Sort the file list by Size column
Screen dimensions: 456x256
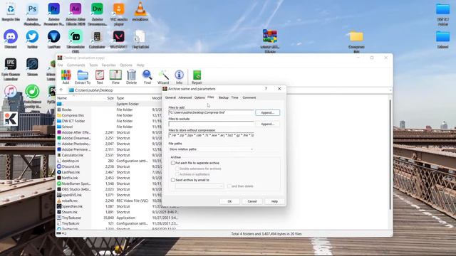pyautogui.click(x=110, y=98)
